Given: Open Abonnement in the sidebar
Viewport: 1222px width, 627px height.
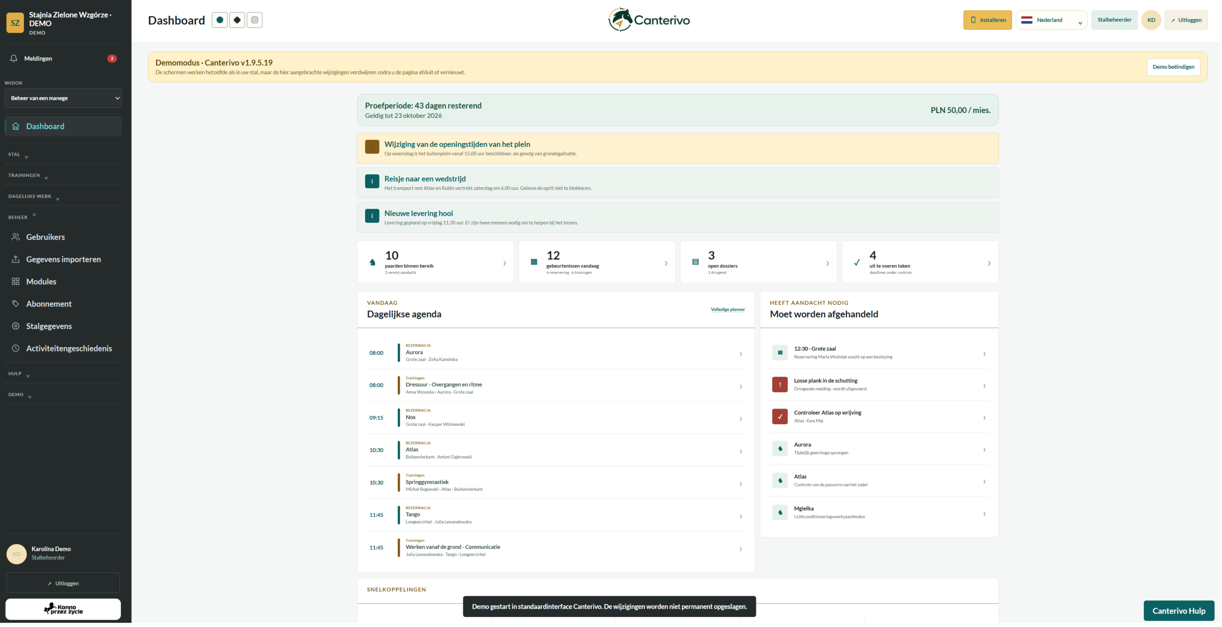Looking at the screenshot, I should [63, 304].
